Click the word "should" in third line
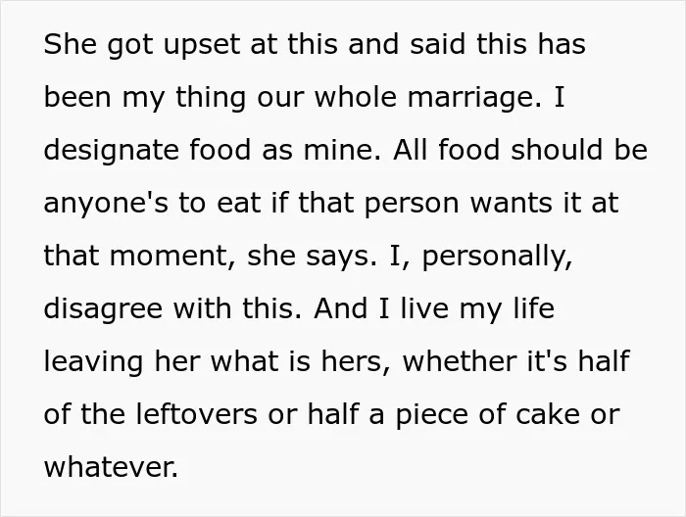Screen dimensions: 686x517 (557, 150)
